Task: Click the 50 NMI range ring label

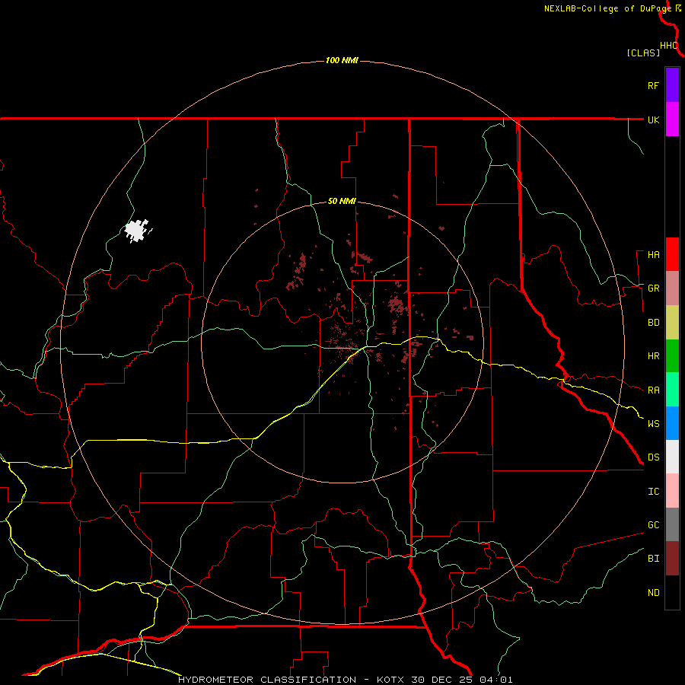Action: pyautogui.click(x=342, y=202)
